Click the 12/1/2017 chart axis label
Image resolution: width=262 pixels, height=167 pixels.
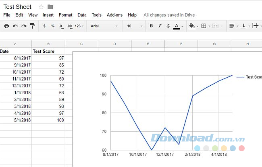pyautogui.click(x=165, y=154)
